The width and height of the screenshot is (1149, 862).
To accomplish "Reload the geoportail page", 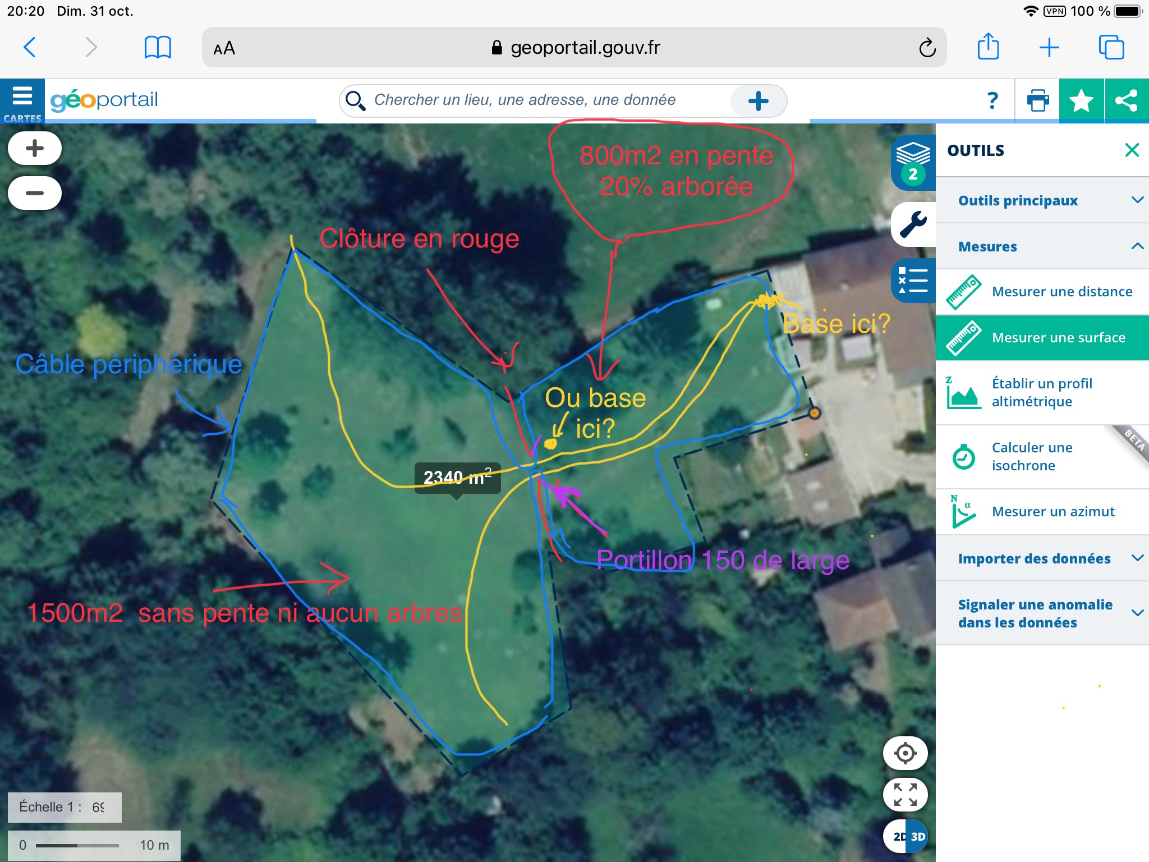I will pyautogui.click(x=927, y=48).
